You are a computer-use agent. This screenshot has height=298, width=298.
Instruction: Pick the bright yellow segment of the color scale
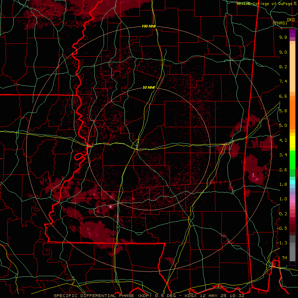[x=292, y=142]
